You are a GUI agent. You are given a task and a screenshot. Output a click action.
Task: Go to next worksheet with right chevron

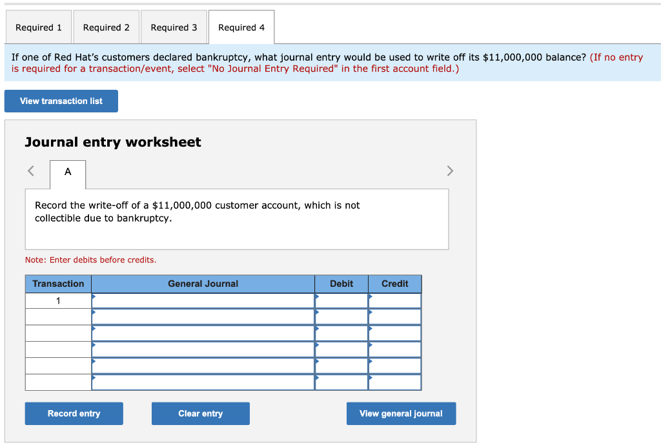pyautogui.click(x=450, y=171)
